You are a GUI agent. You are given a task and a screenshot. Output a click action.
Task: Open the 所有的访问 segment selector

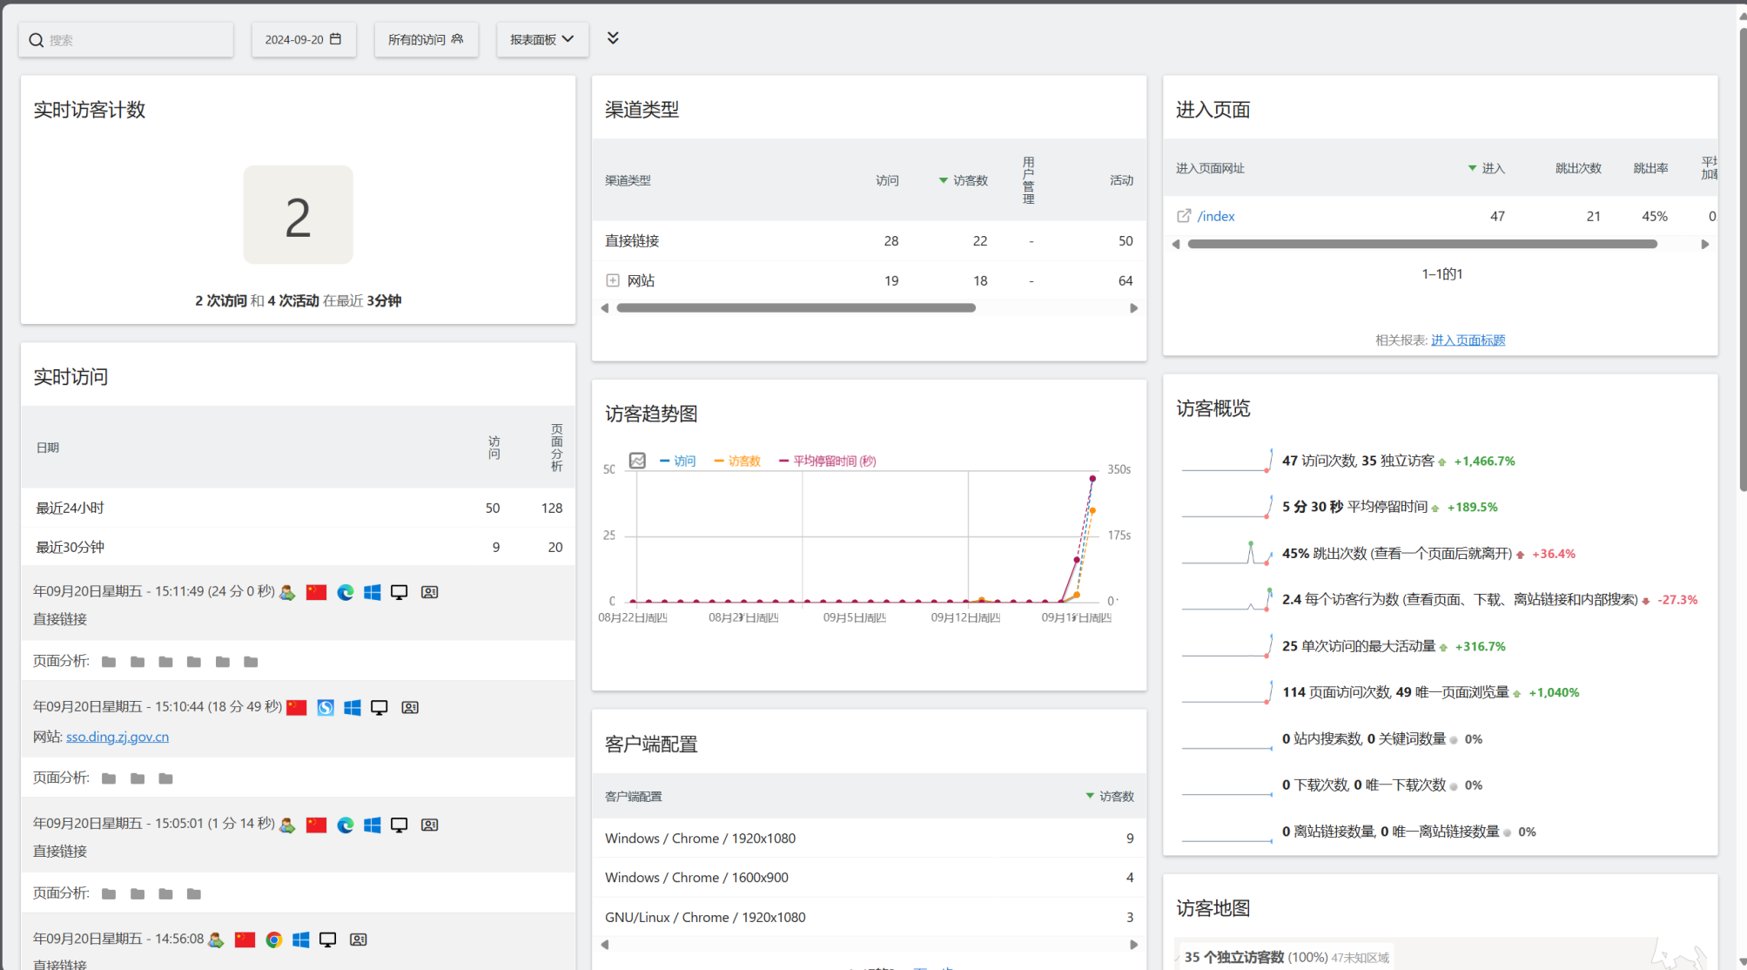click(426, 39)
